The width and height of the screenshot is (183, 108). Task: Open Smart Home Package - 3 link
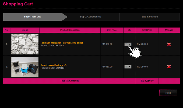click(53, 65)
